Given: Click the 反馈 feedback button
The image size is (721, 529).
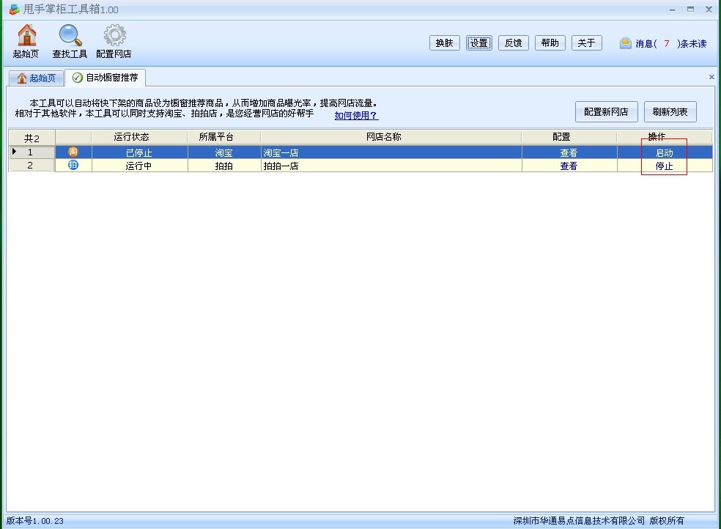Looking at the screenshot, I should 513,42.
